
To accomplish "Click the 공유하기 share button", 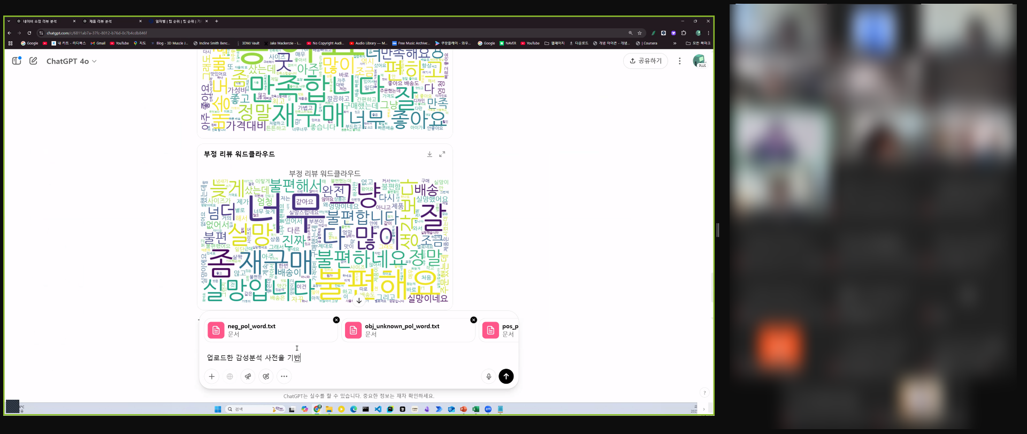I will (x=646, y=61).
